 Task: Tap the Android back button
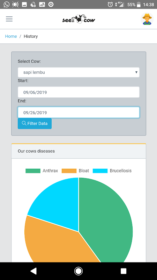33,271
